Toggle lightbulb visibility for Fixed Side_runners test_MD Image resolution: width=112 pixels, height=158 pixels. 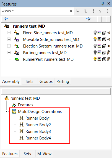click(x=95, y=33)
